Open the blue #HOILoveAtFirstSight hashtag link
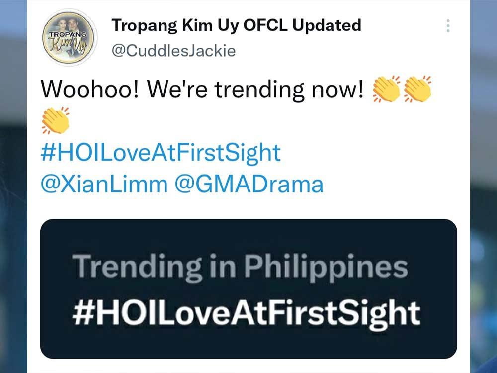Image resolution: width=497 pixels, height=373 pixels. [x=161, y=153]
